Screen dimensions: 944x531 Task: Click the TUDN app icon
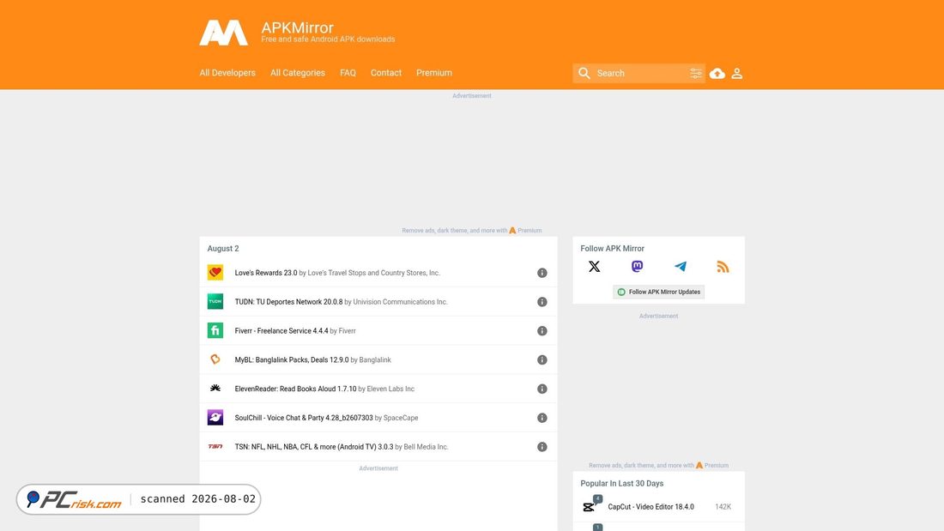click(x=215, y=301)
